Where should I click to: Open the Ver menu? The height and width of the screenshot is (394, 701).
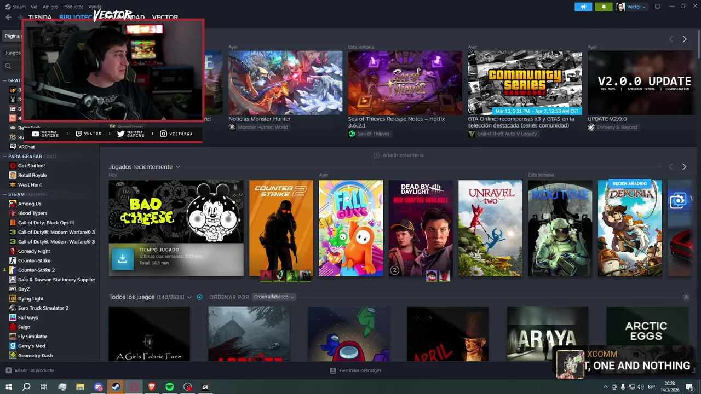[35, 7]
